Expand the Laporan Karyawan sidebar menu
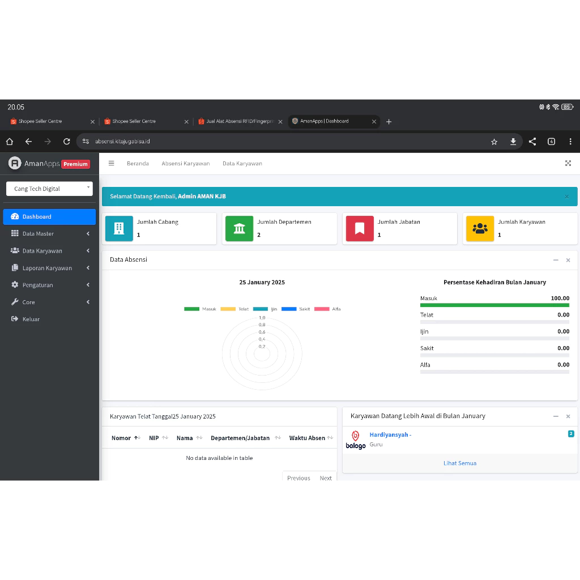This screenshot has width=580, height=580. [49, 268]
